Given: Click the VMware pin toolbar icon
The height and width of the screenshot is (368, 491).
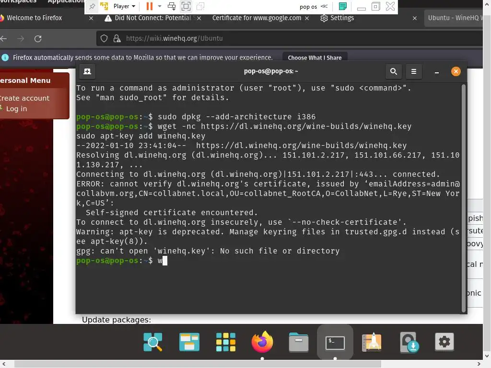Looking at the screenshot, I should click(x=92, y=6).
